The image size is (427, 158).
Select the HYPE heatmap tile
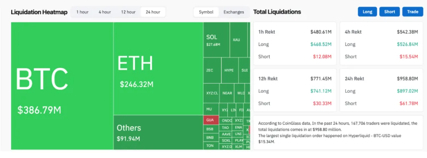(230, 70)
